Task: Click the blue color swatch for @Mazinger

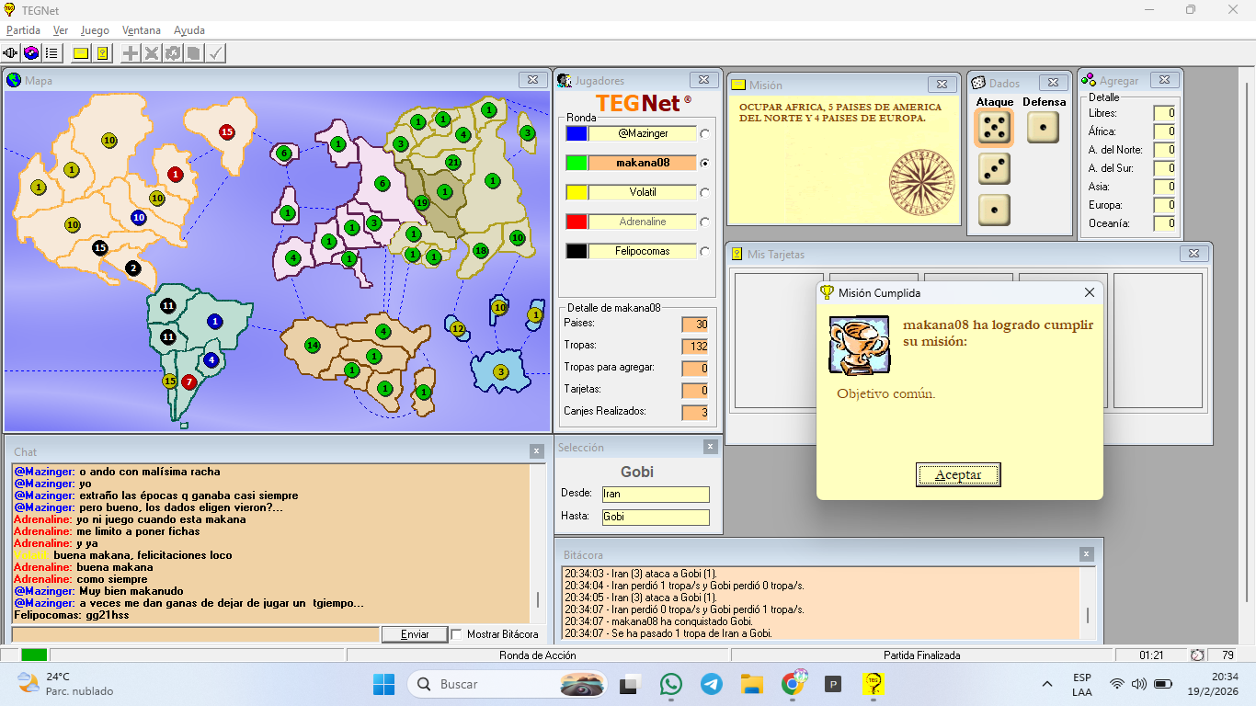Action: click(577, 134)
